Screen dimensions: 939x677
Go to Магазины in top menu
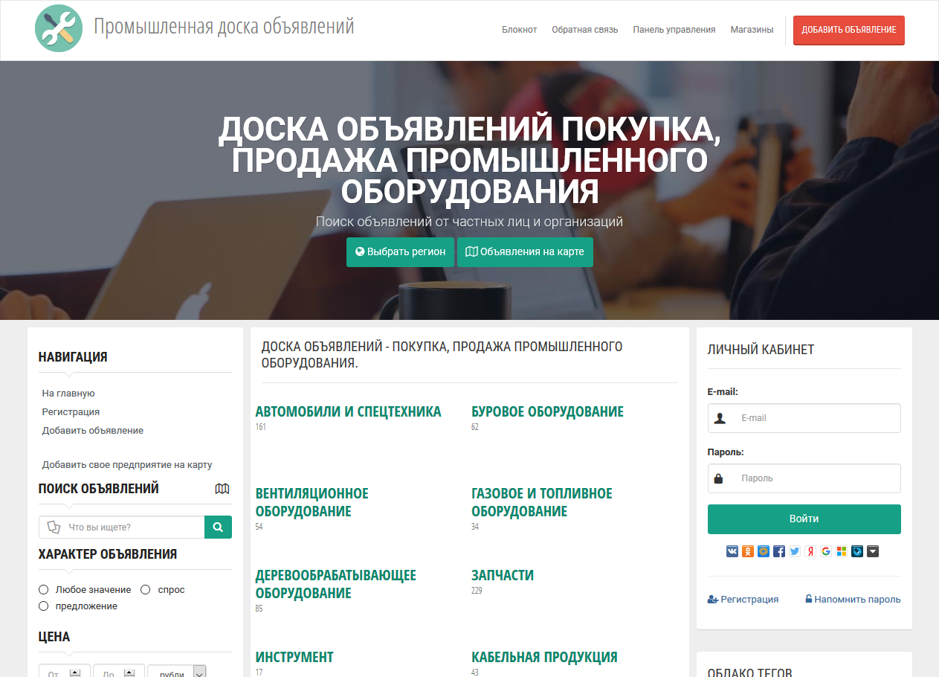point(752,30)
